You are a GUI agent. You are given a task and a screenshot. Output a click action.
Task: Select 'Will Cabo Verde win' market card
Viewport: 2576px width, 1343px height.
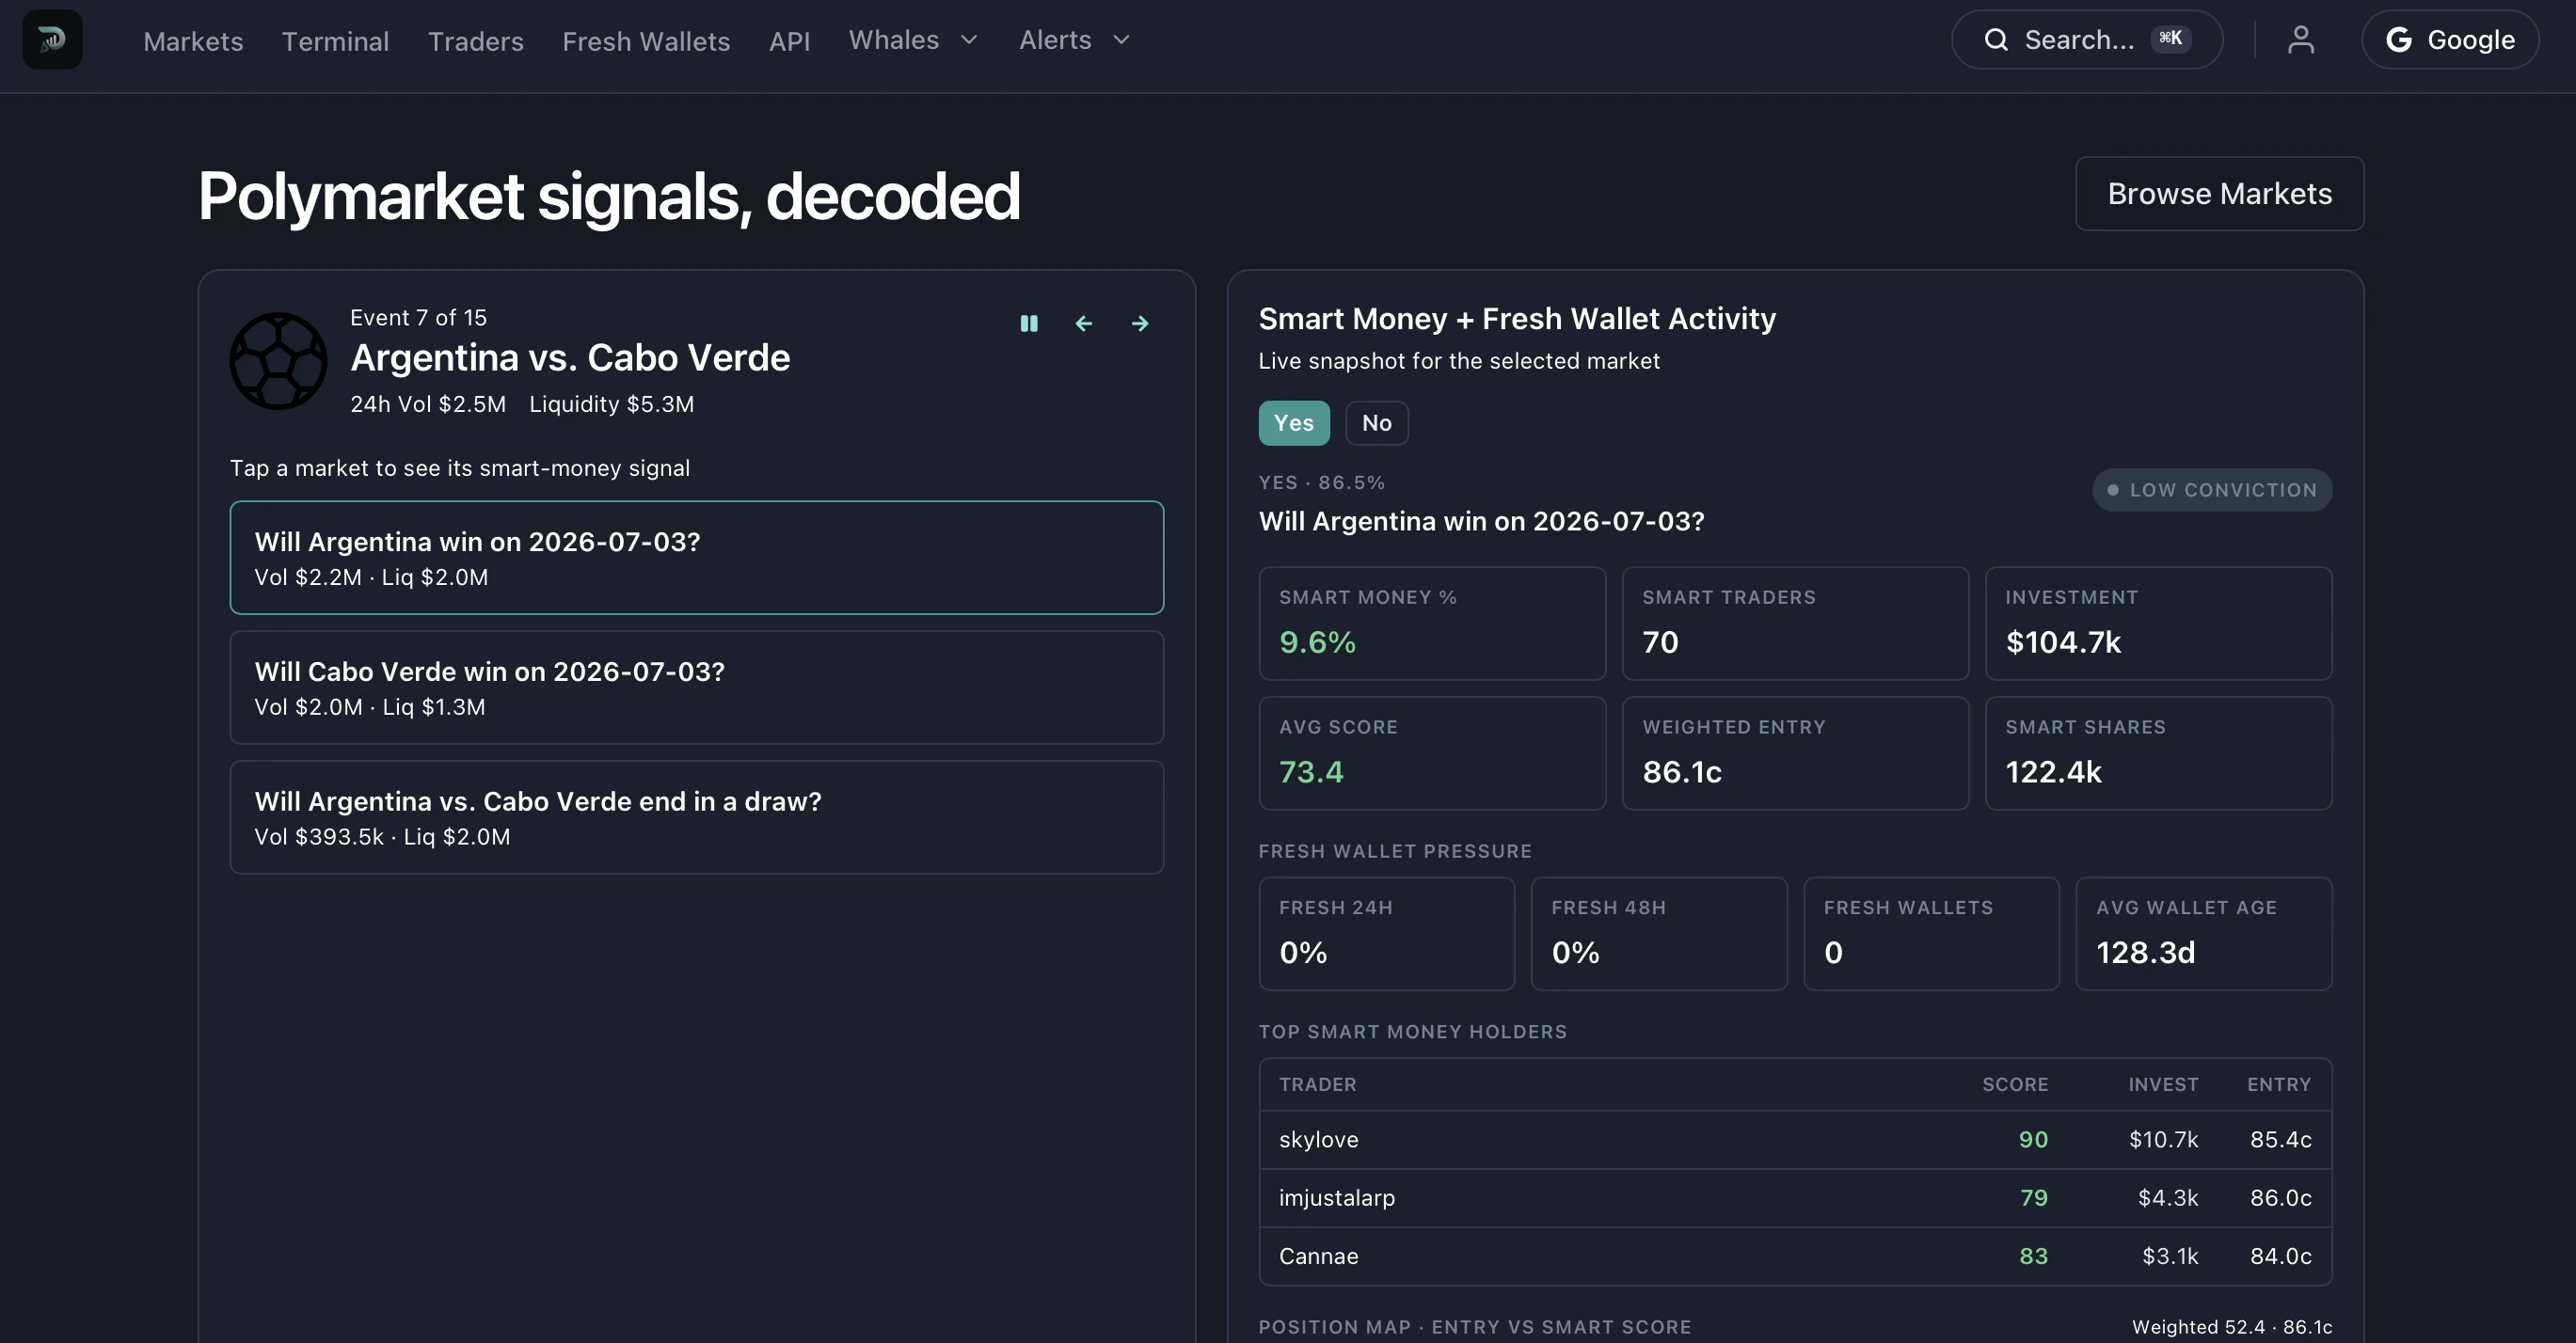(x=697, y=687)
